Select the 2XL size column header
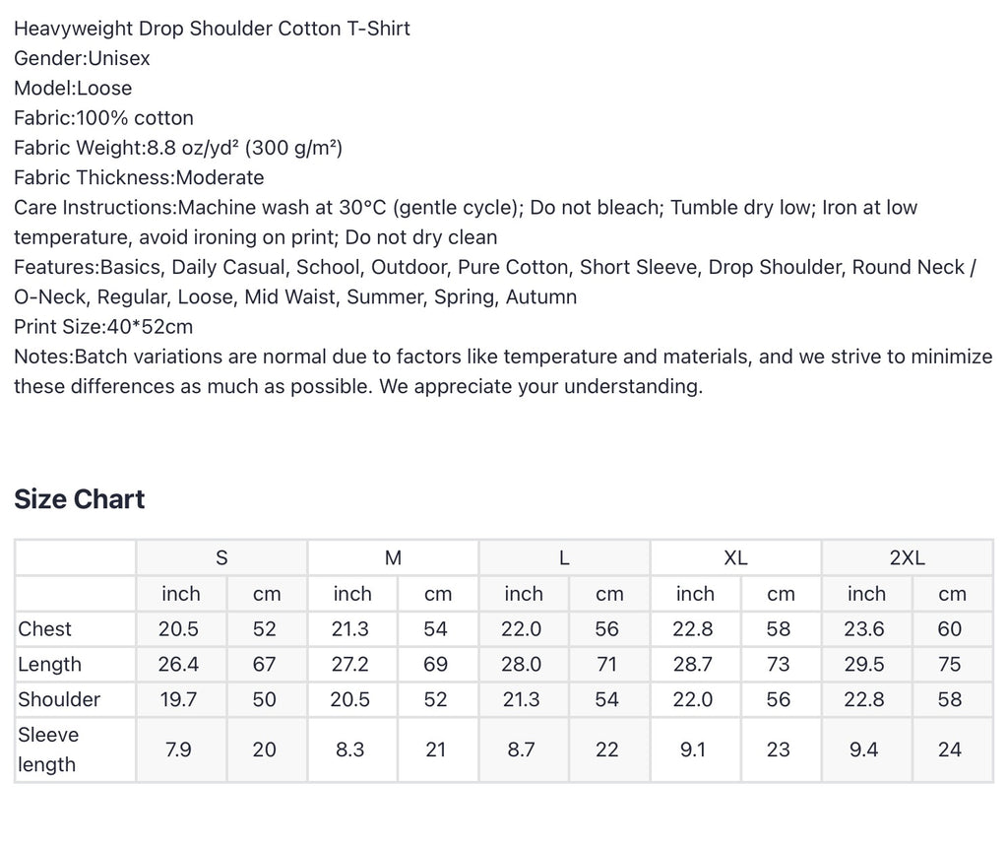This screenshot has width=1008, height=846. pyautogui.click(x=908, y=557)
